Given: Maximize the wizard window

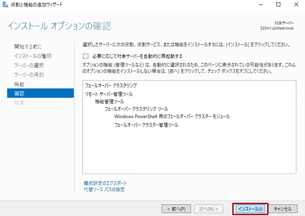Looking at the screenshot, I should [x=278, y=4].
